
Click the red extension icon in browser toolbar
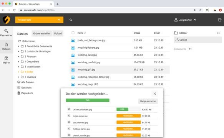click(x=220, y=10)
